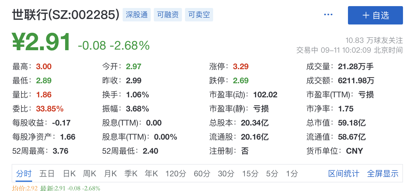
Task: Click the 可融资 tag
Action: tap(168, 15)
